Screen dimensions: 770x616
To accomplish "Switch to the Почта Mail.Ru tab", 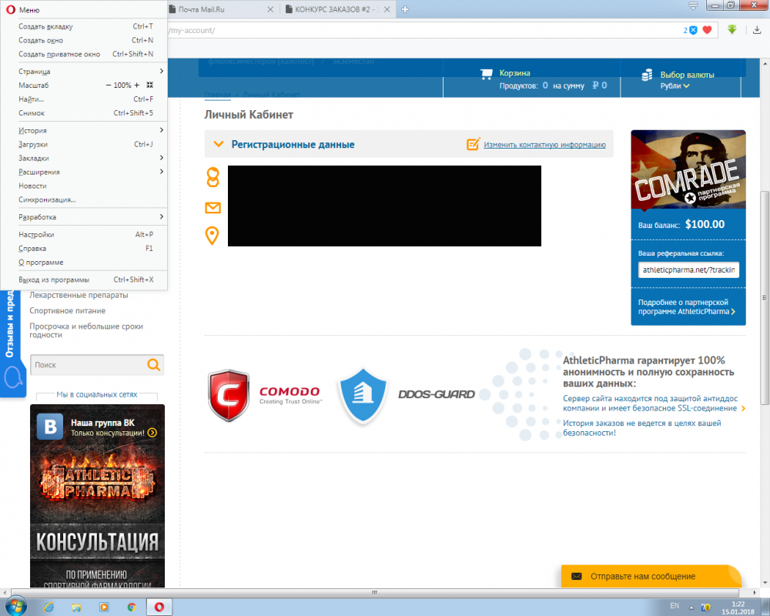I will point(219,9).
